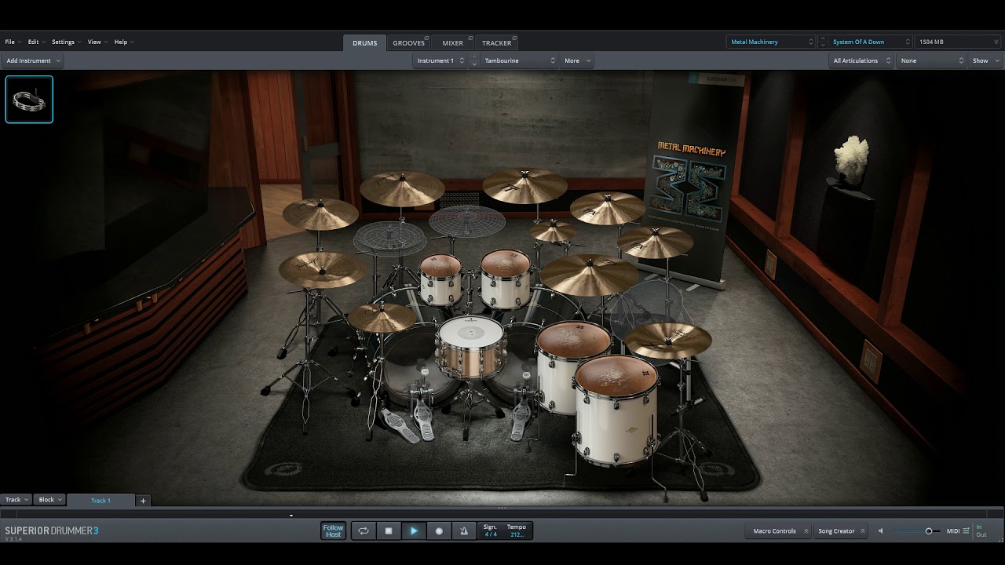
Task: Open the Show dropdown
Action: tap(985, 60)
